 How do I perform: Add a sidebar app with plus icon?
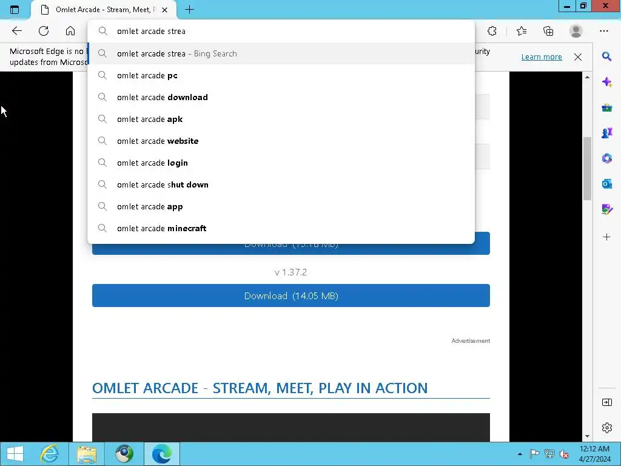tap(606, 237)
